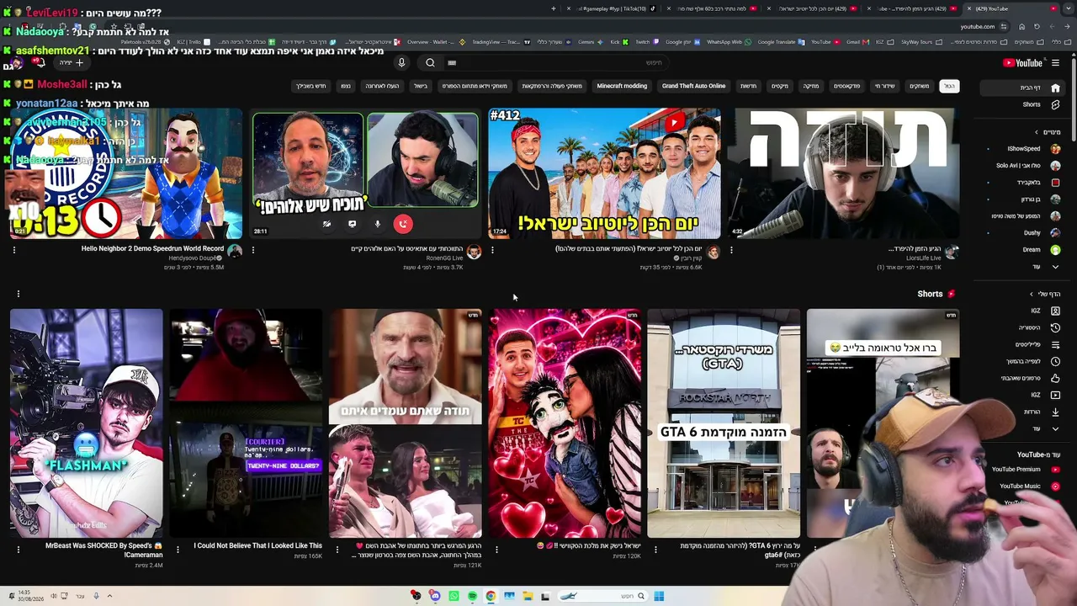Select the פודקאסטים filter chip
Screen dimensions: 1077x606
point(846,86)
